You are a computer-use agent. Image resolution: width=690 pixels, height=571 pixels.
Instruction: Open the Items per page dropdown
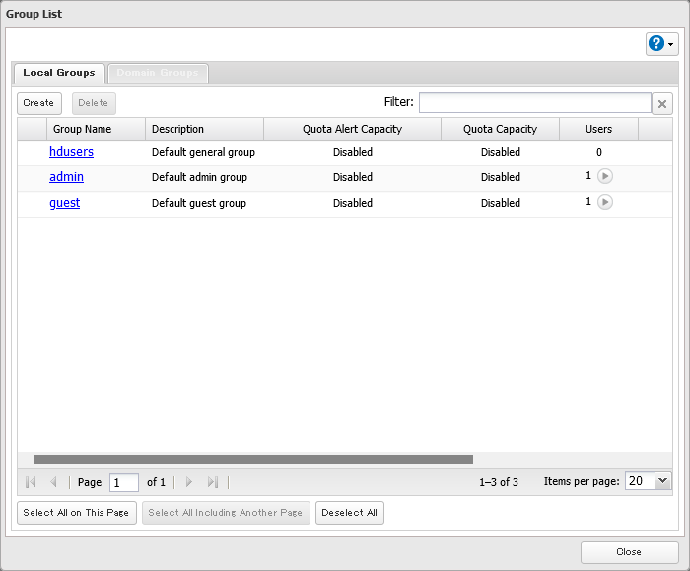point(661,481)
